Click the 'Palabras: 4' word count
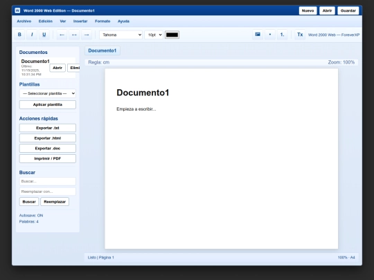This screenshot has width=374, height=280. click(x=29, y=222)
